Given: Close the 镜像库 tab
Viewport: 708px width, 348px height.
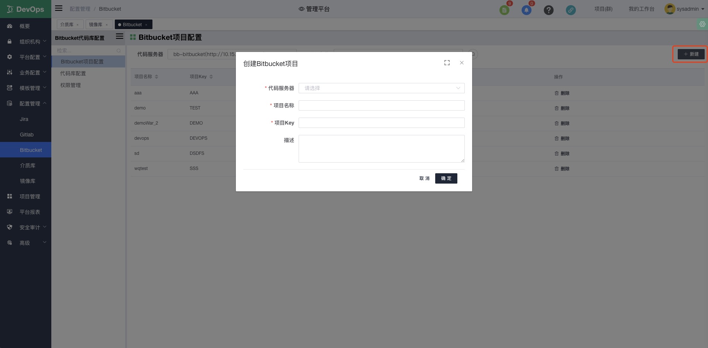Looking at the screenshot, I should pos(107,25).
